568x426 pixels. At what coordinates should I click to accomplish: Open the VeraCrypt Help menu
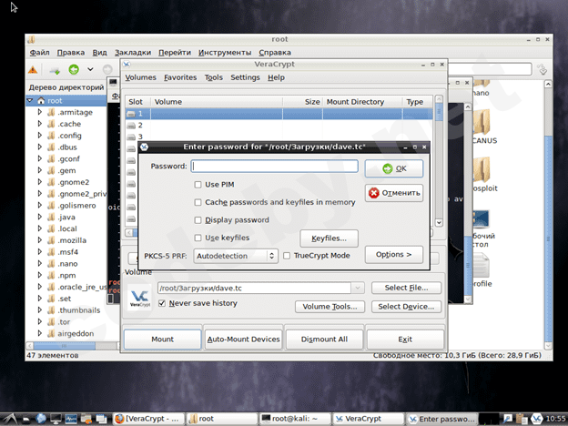click(276, 77)
